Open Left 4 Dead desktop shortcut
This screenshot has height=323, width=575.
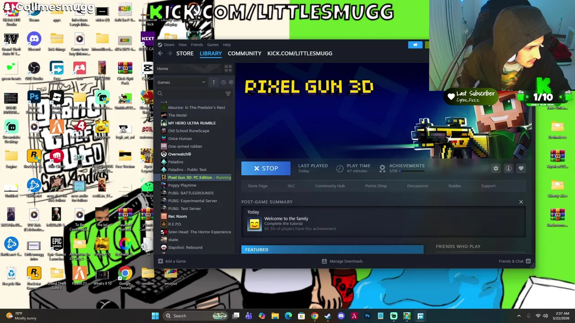[80, 130]
